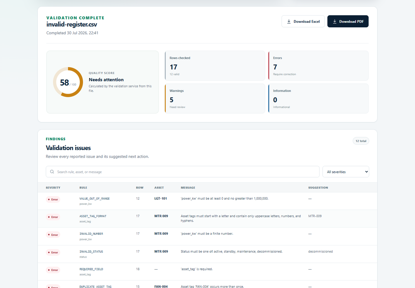415x288 pixels.
Task: Click the ROW column header
Action: [139, 188]
